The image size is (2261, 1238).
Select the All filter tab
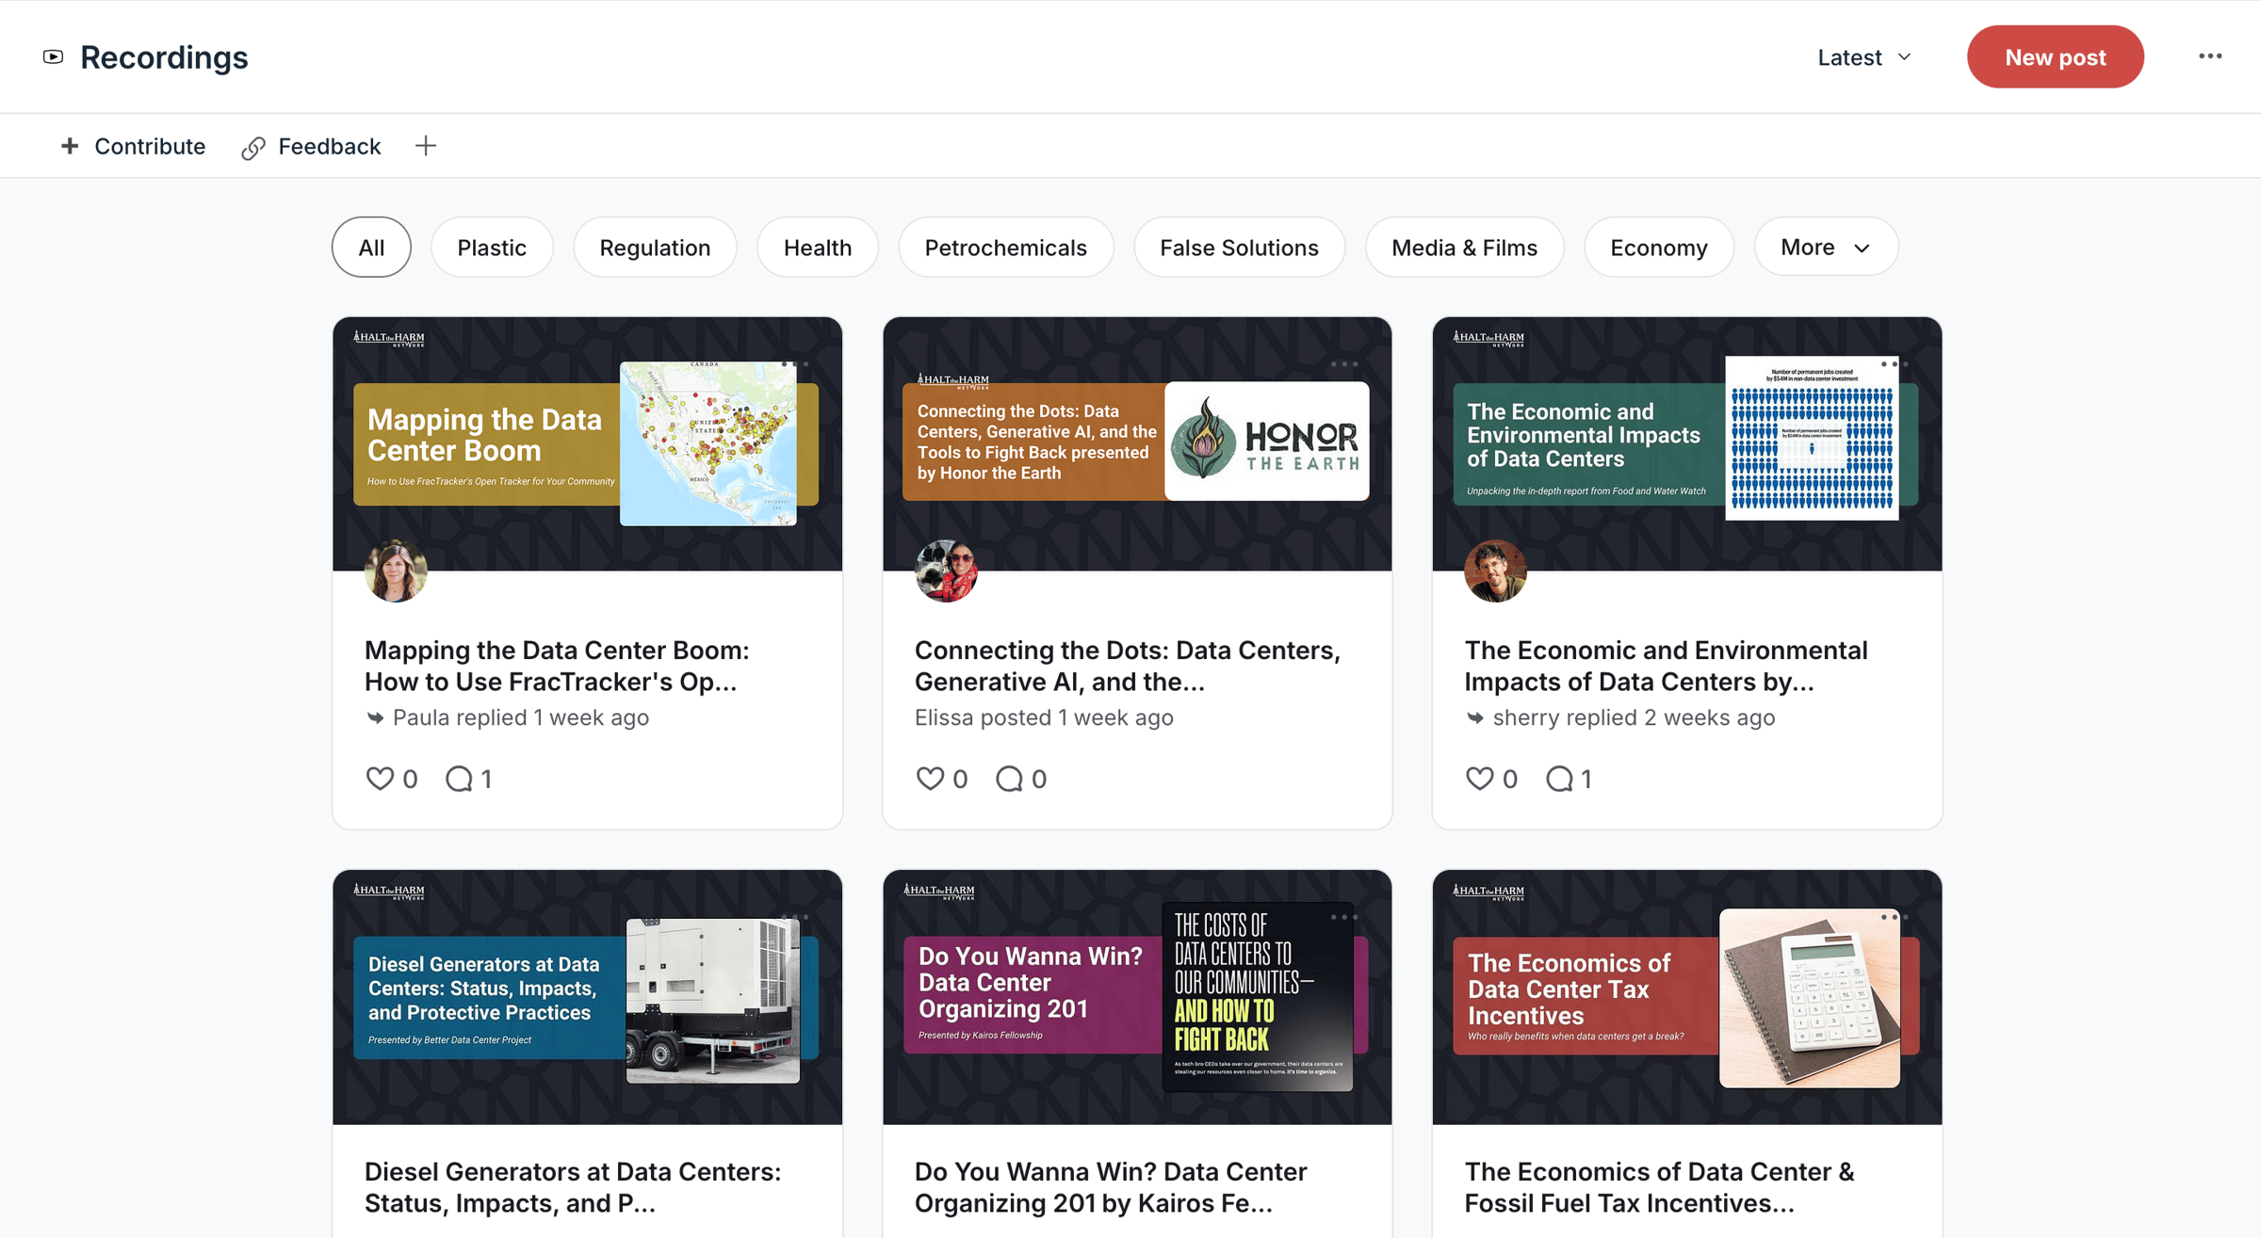point(371,247)
